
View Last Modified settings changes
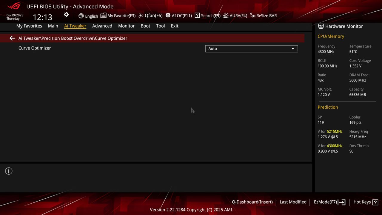click(x=293, y=202)
